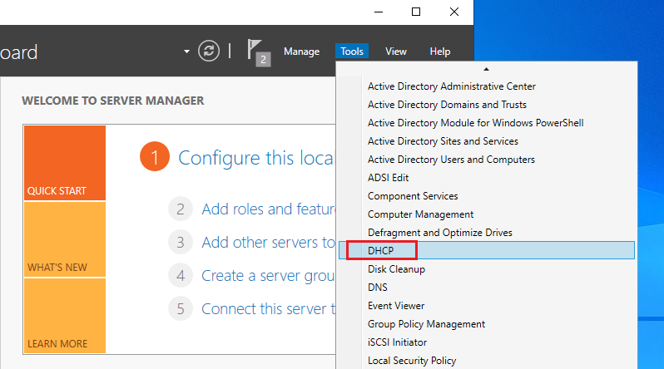The image size is (664, 369).
Task: Open the Manage menu
Action: pyautogui.click(x=301, y=52)
